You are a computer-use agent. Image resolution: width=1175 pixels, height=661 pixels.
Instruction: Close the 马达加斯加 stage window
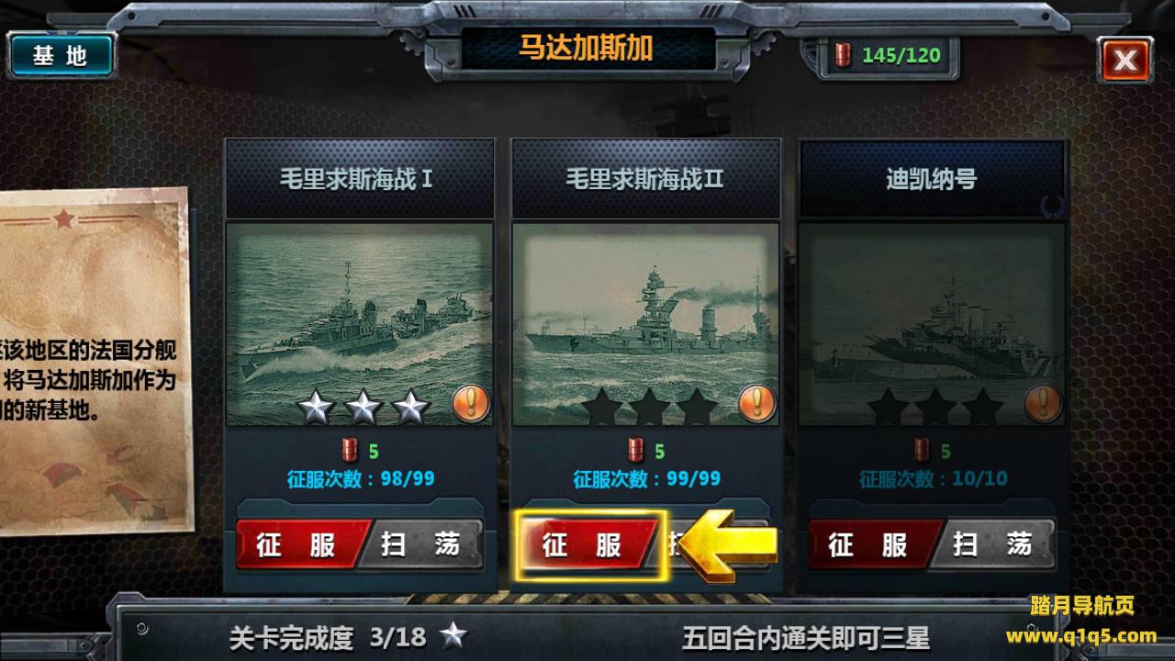(1125, 61)
